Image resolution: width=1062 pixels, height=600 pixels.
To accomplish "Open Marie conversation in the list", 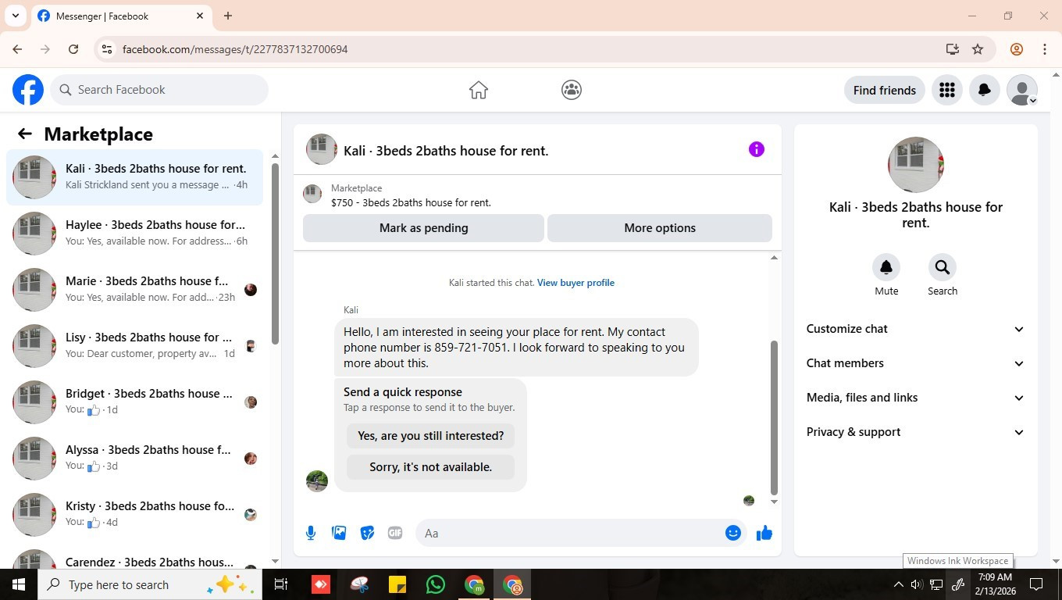I will click(135, 290).
